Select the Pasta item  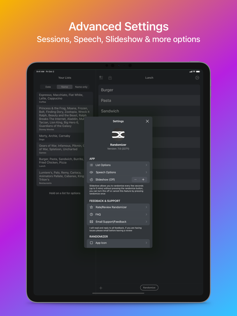[x=149, y=100]
